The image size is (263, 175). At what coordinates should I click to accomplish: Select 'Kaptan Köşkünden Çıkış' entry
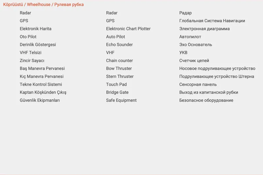coord(43,93)
